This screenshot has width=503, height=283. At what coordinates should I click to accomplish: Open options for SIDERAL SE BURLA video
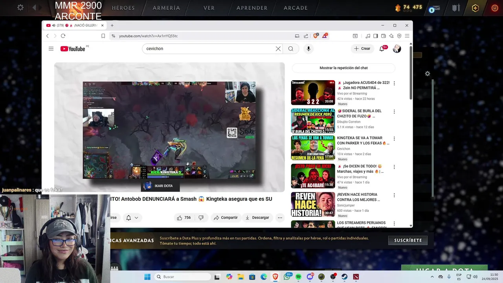pos(394,112)
